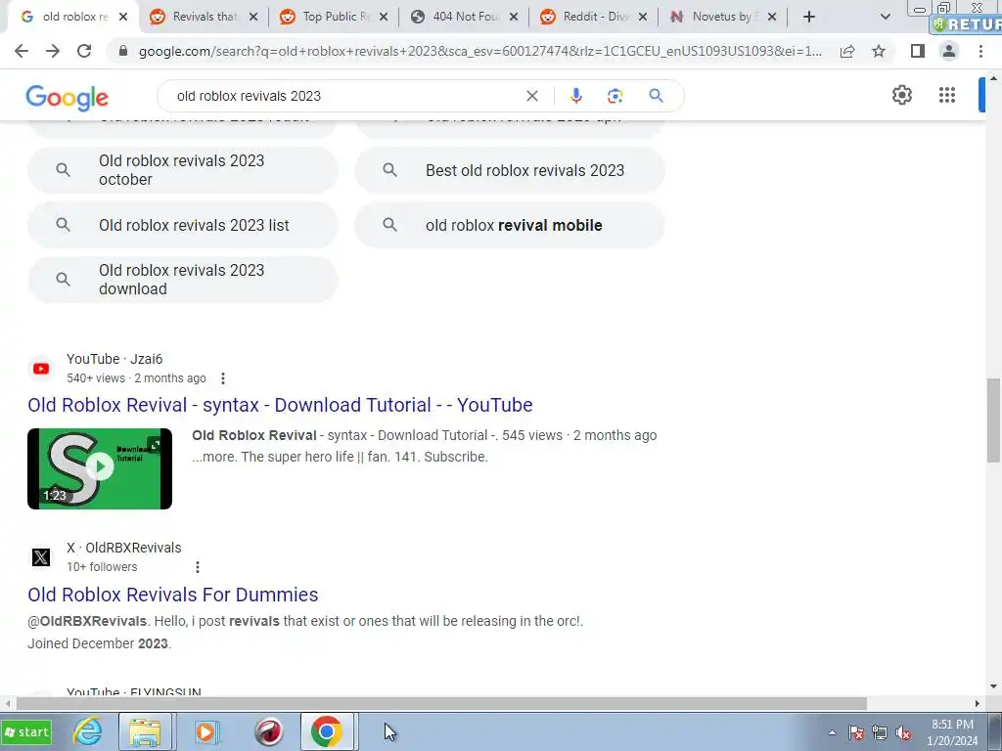Open 'Old Roblox Revival - syntax' video result
Viewport: 1002px width, 751px height.
click(280, 405)
